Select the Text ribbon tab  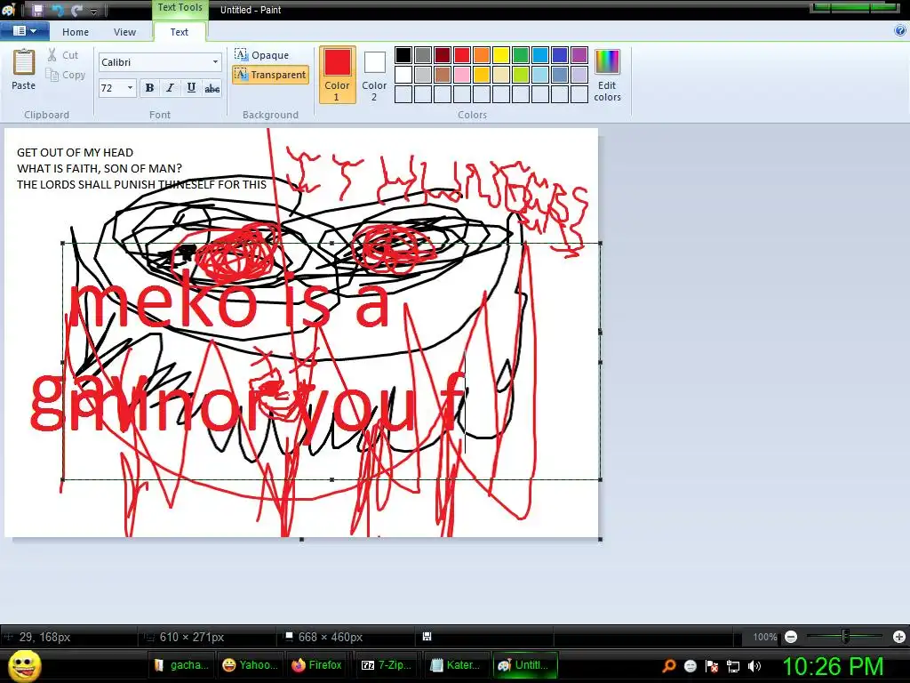(179, 32)
